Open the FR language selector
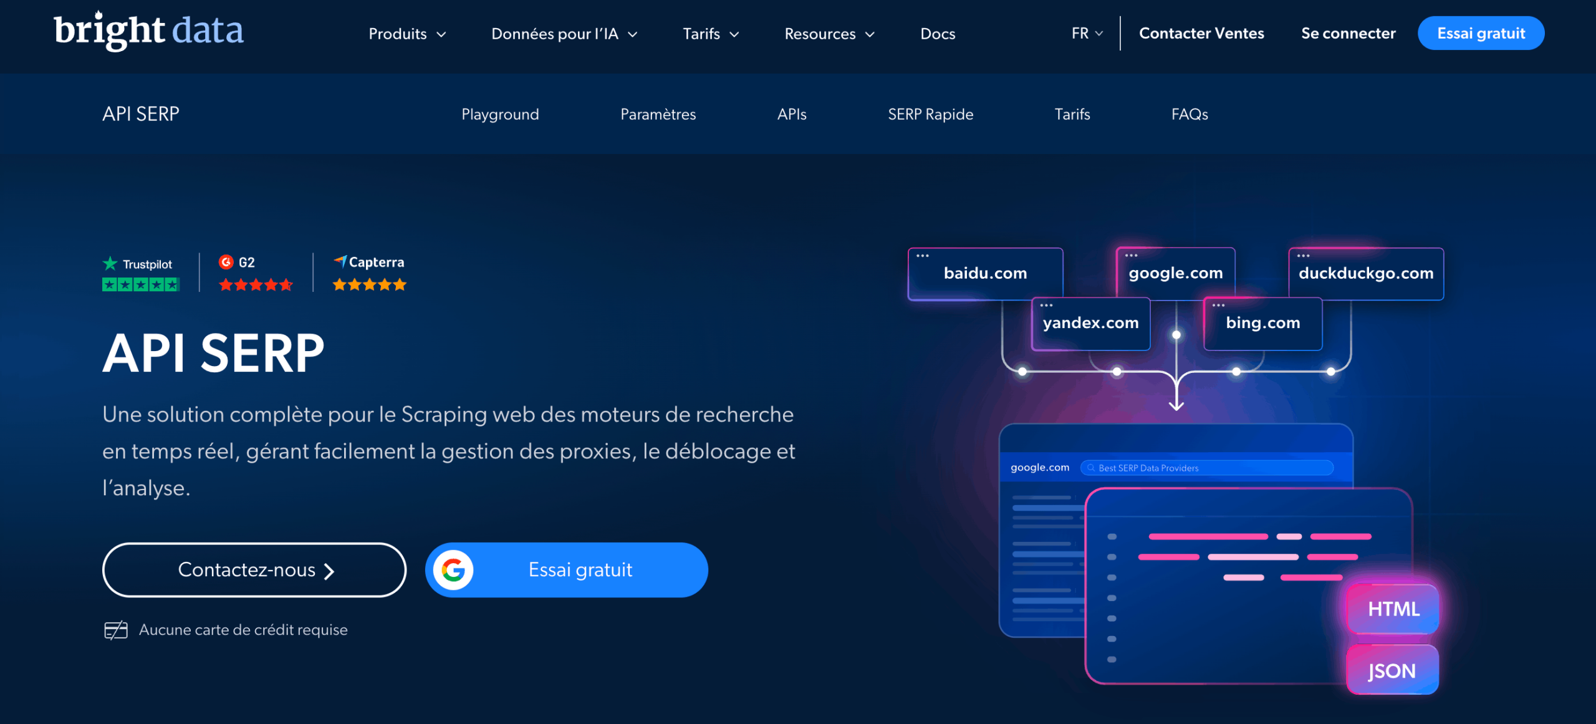Screen dimensions: 1596x724 coord(1087,33)
